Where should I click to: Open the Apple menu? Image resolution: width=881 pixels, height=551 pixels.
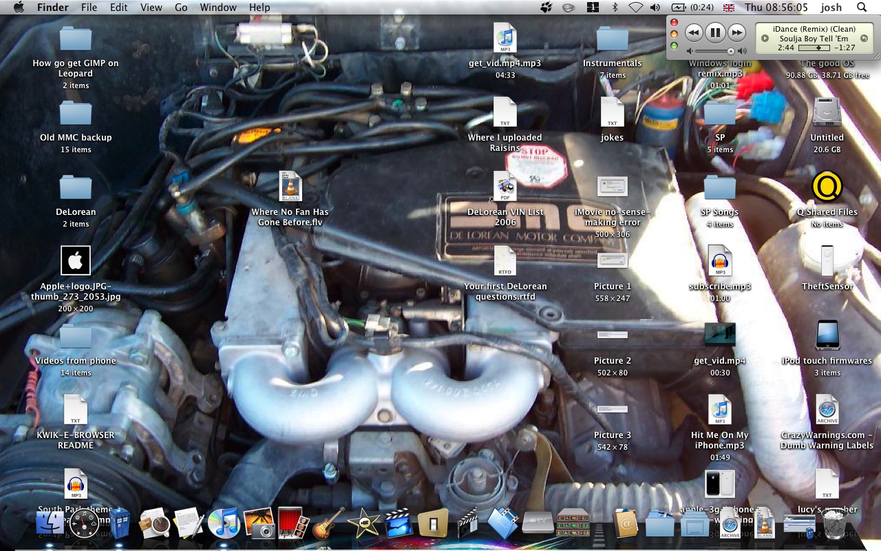click(x=19, y=8)
